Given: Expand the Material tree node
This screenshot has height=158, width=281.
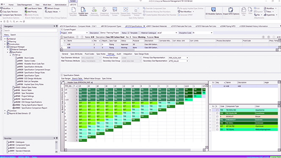Looking at the screenshot, I should pyautogui.click(x=5, y=39).
